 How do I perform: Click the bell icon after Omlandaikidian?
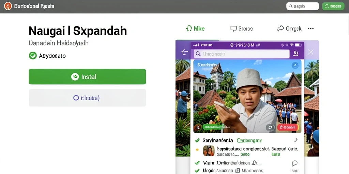(x=254, y=163)
